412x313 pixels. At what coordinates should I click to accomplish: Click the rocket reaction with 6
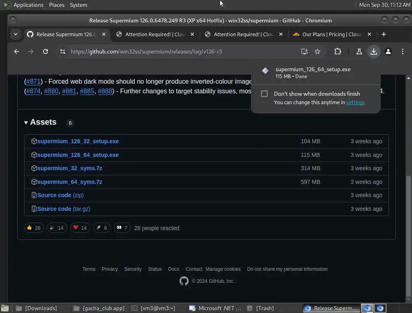tap(102, 228)
